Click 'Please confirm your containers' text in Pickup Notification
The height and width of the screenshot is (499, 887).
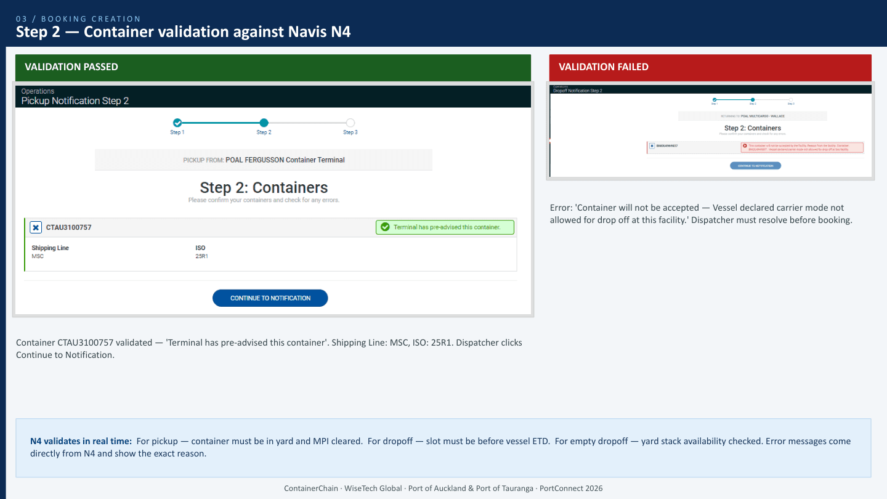[264, 200]
